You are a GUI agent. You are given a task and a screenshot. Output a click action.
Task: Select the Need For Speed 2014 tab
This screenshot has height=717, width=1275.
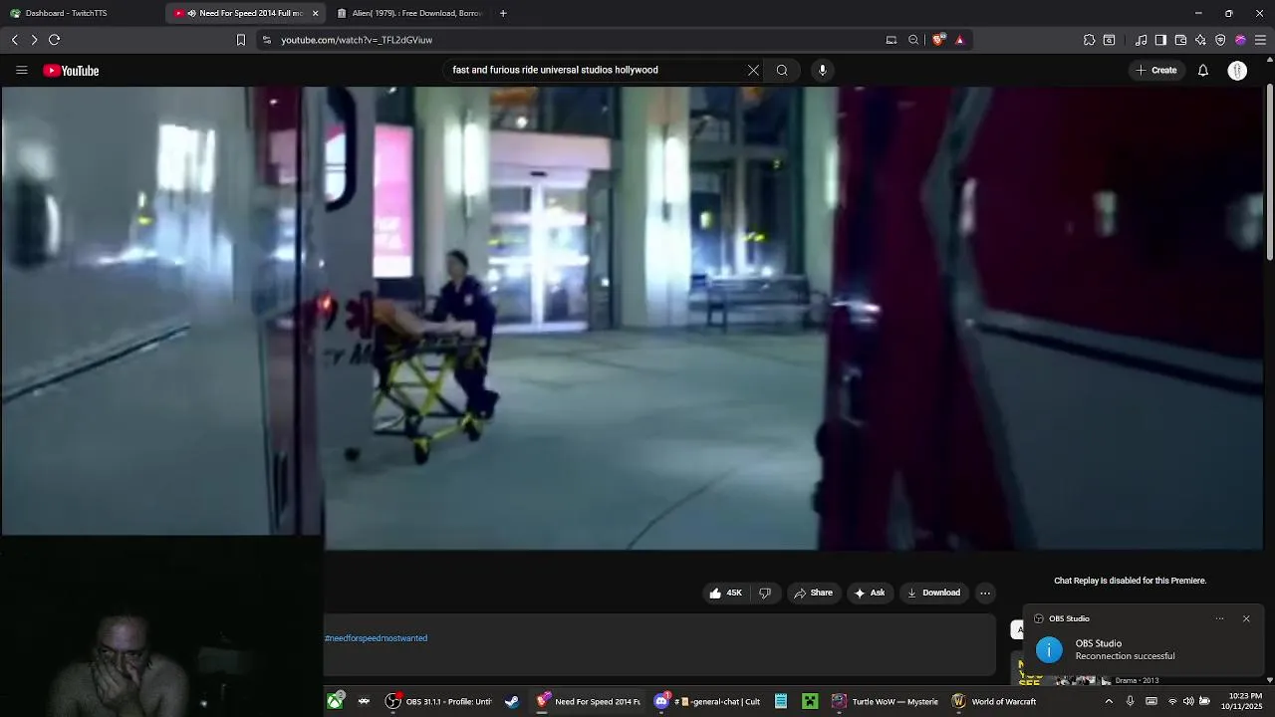[x=244, y=13]
